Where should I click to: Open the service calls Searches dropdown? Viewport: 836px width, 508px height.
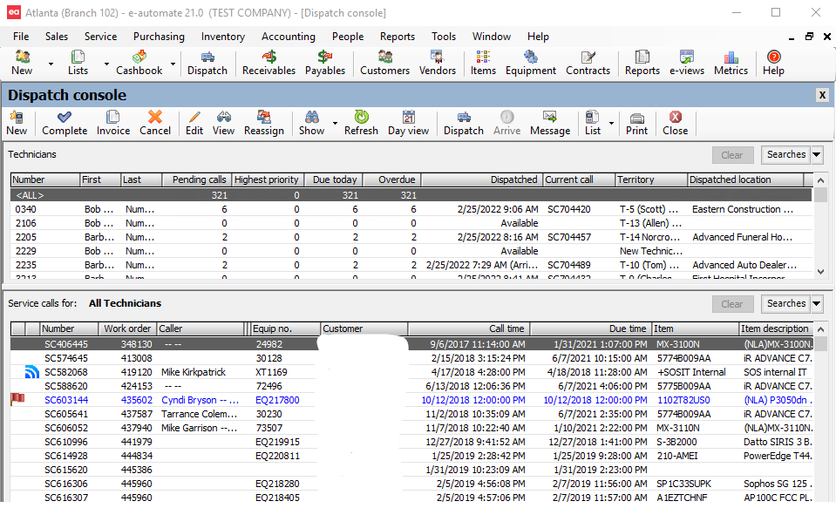click(816, 304)
